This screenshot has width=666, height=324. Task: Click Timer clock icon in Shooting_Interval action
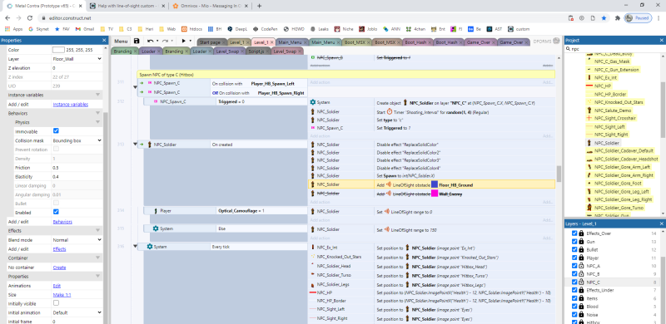tap(390, 112)
